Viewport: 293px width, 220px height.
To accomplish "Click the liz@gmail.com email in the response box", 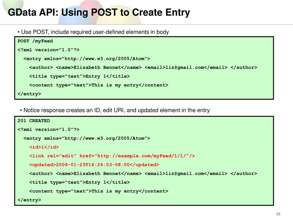I will [185, 174].
